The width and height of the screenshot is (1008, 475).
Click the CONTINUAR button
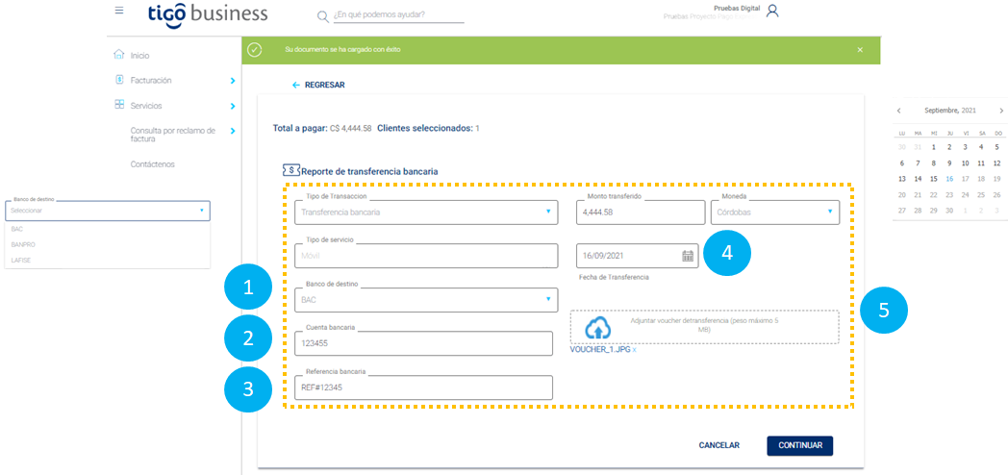tap(800, 445)
